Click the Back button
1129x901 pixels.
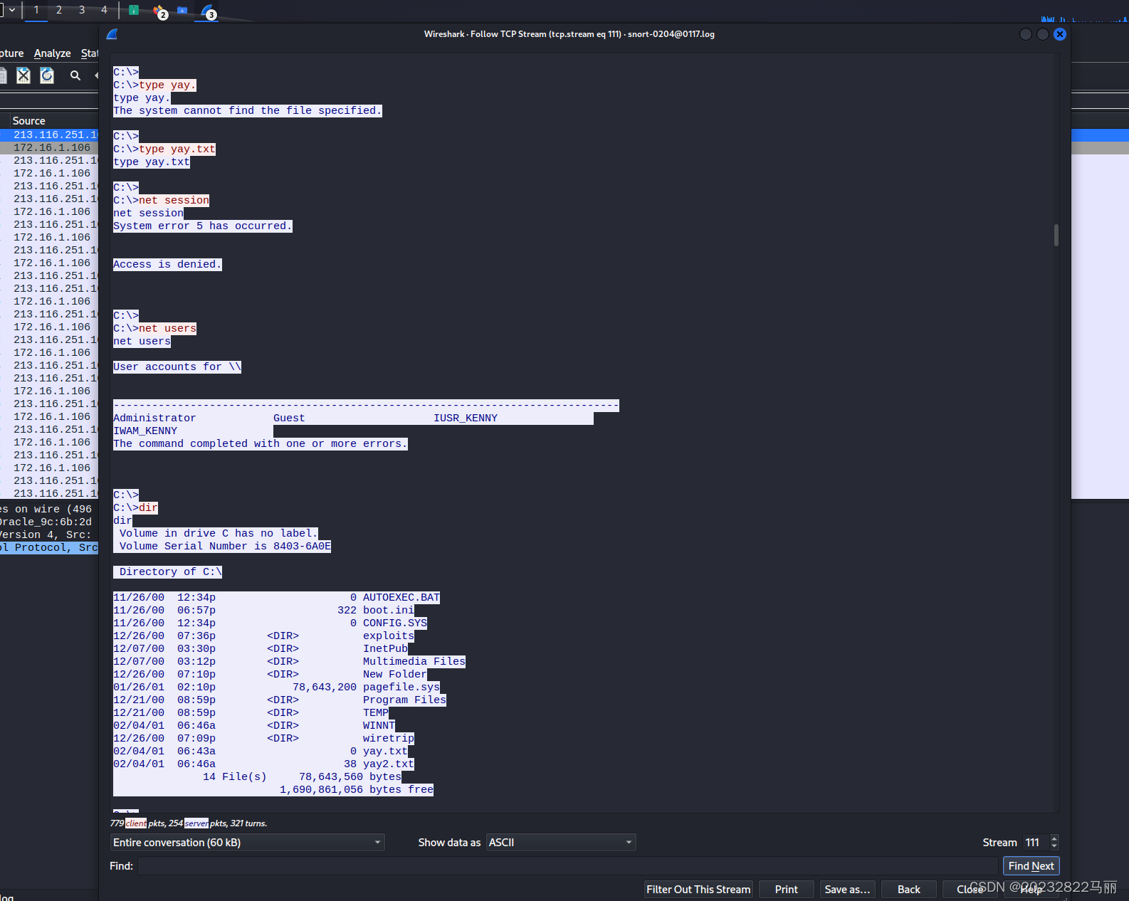point(908,890)
